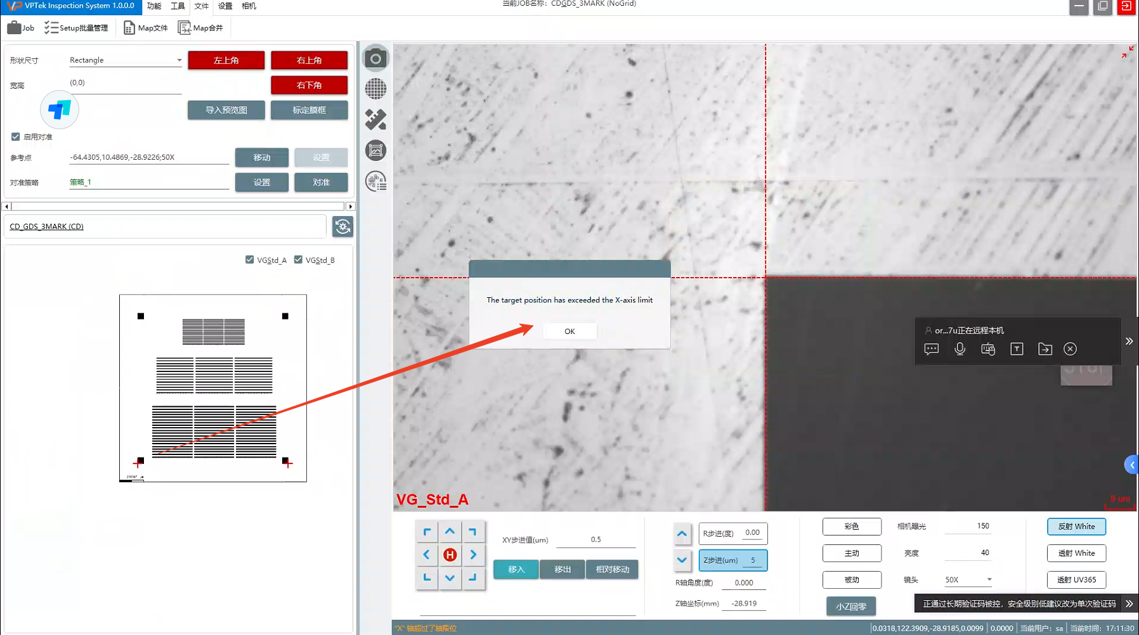
Task: Open the 相机 menu
Action: pos(249,6)
